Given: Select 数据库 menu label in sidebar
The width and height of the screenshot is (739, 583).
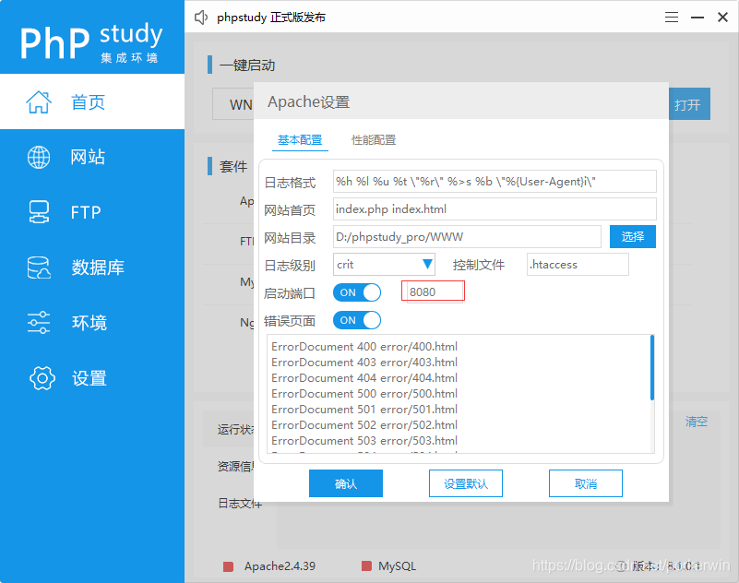Looking at the screenshot, I should pyautogui.click(x=98, y=268).
